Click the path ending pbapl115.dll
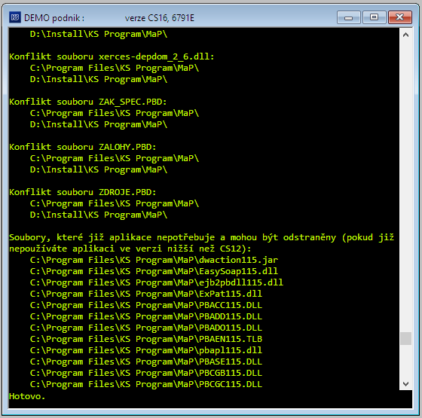422x418 pixels. click(146, 350)
